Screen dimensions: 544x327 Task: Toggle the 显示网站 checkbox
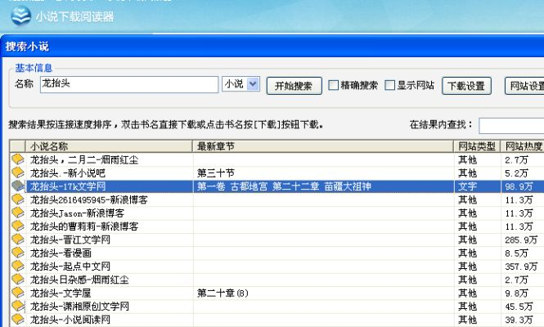[389, 85]
